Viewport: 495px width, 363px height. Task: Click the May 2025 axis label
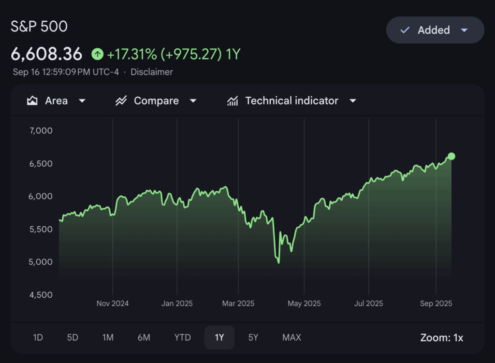pyautogui.click(x=304, y=304)
